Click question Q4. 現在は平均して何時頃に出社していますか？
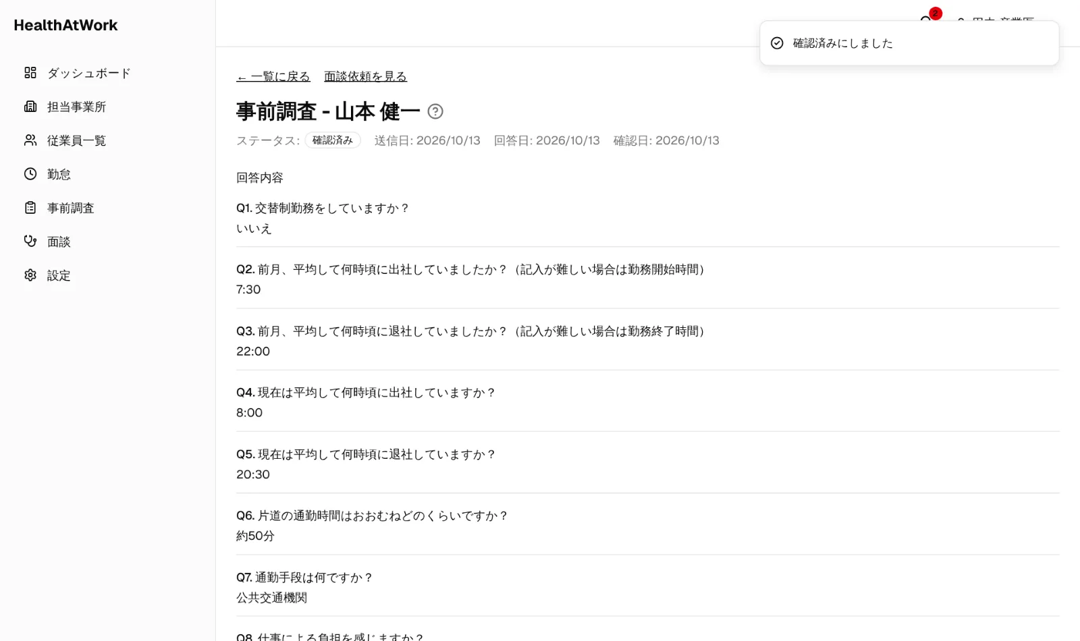Viewport: 1080px width, 641px height. [366, 393]
